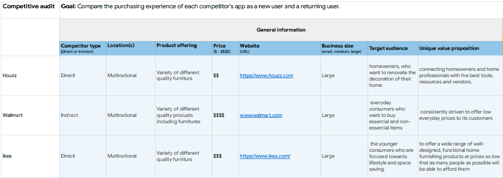Open the www.walmart.com link

click(x=261, y=115)
